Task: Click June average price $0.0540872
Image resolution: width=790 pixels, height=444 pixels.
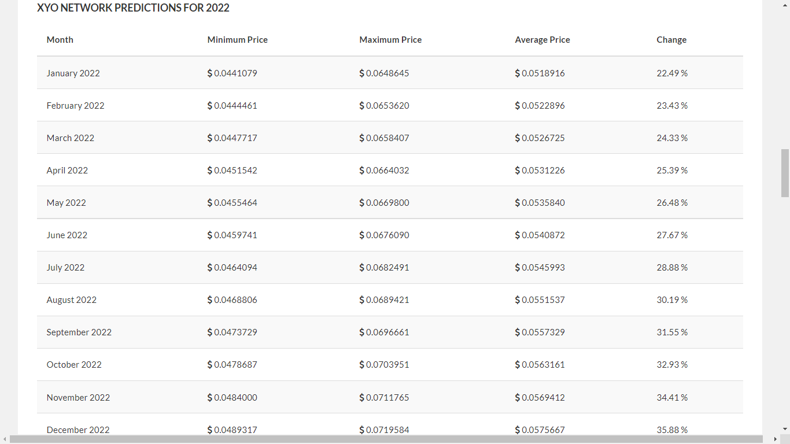Action: click(540, 235)
